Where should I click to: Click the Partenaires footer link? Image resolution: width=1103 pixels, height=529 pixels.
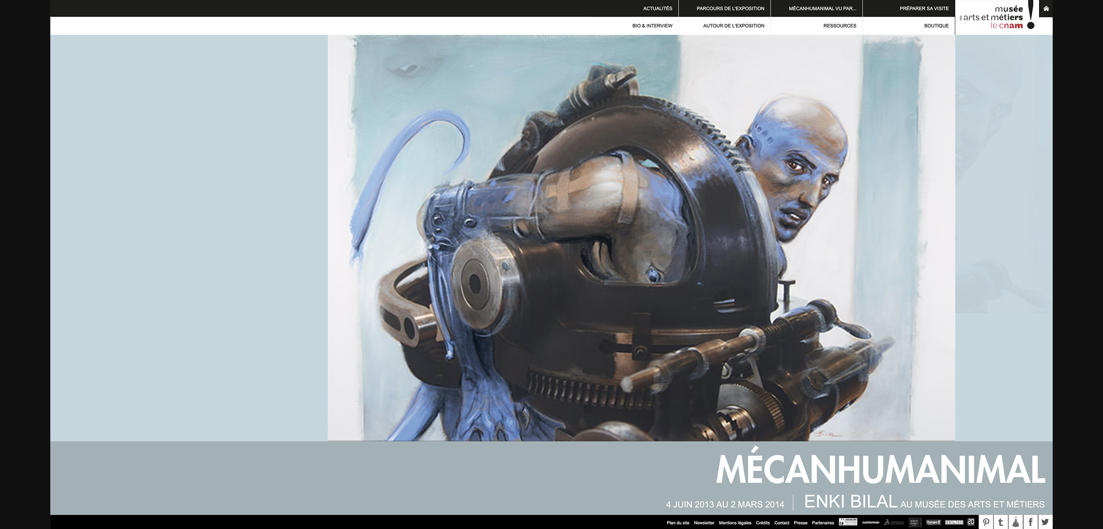coord(823,523)
